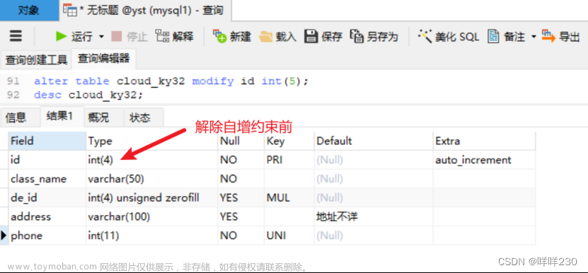Click the UNI key cell
Viewport: 588px width, 273px height.
coord(289,236)
